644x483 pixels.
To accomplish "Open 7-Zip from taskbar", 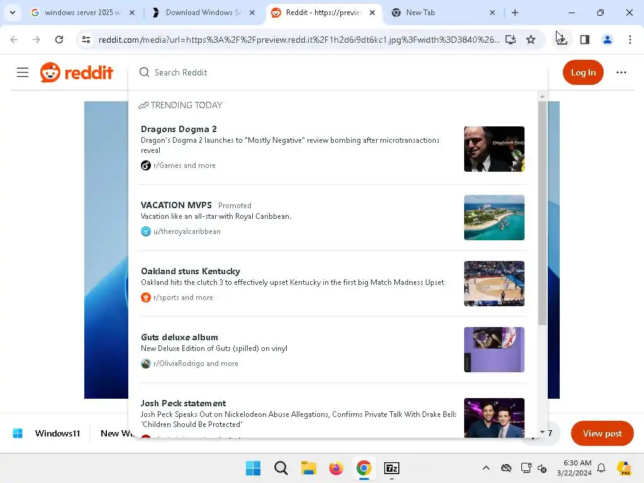I will click(391, 468).
